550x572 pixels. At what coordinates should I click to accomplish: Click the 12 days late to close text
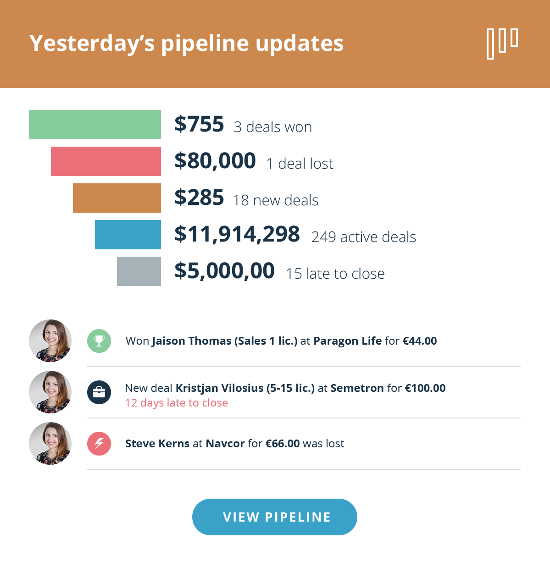pos(177,403)
